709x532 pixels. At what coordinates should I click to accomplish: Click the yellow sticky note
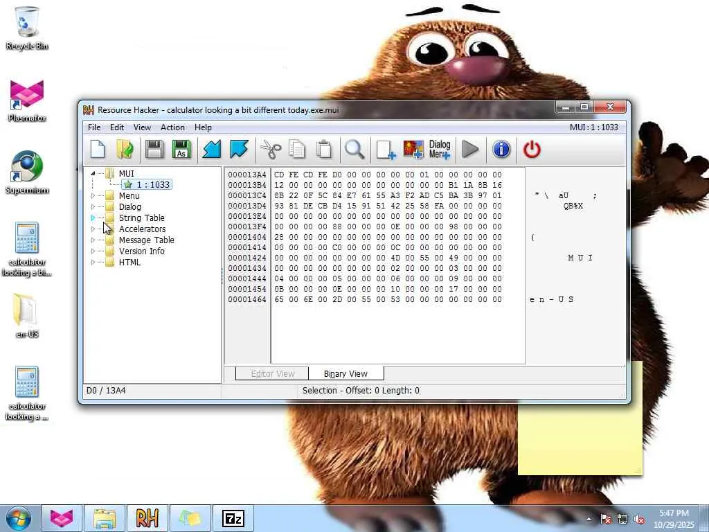coord(580,438)
